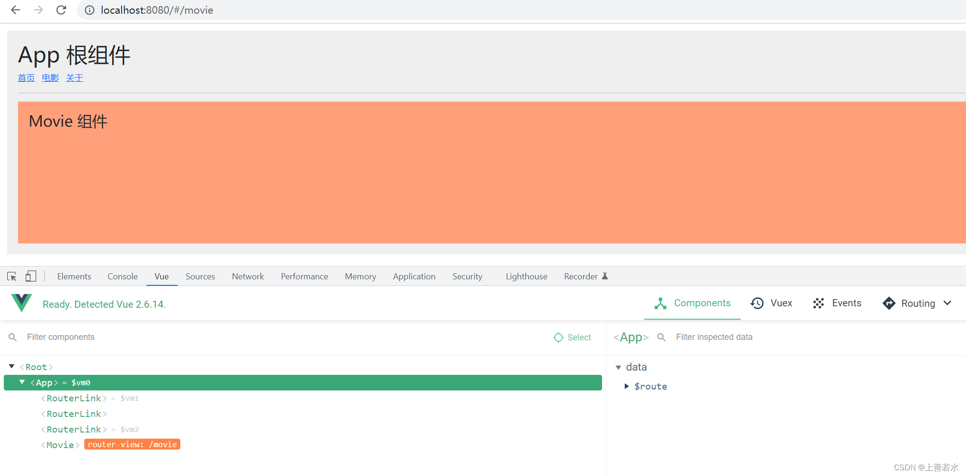The image size is (966, 476).
Task: Click the 关于 navigation link
Action: click(74, 78)
